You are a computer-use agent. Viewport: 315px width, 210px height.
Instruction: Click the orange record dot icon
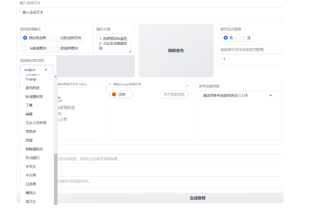(113, 95)
